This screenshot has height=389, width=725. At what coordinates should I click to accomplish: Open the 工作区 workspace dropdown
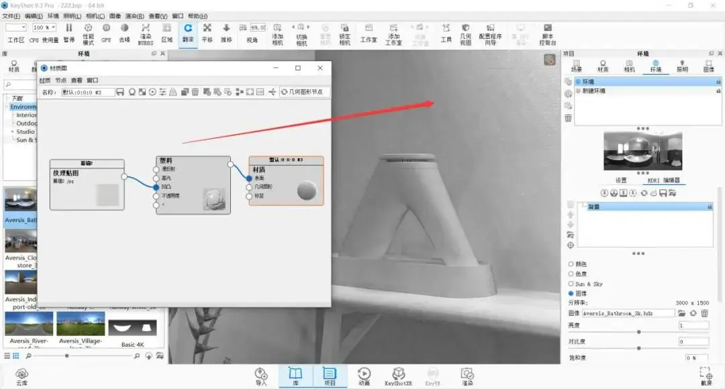[x=15, y=27]
